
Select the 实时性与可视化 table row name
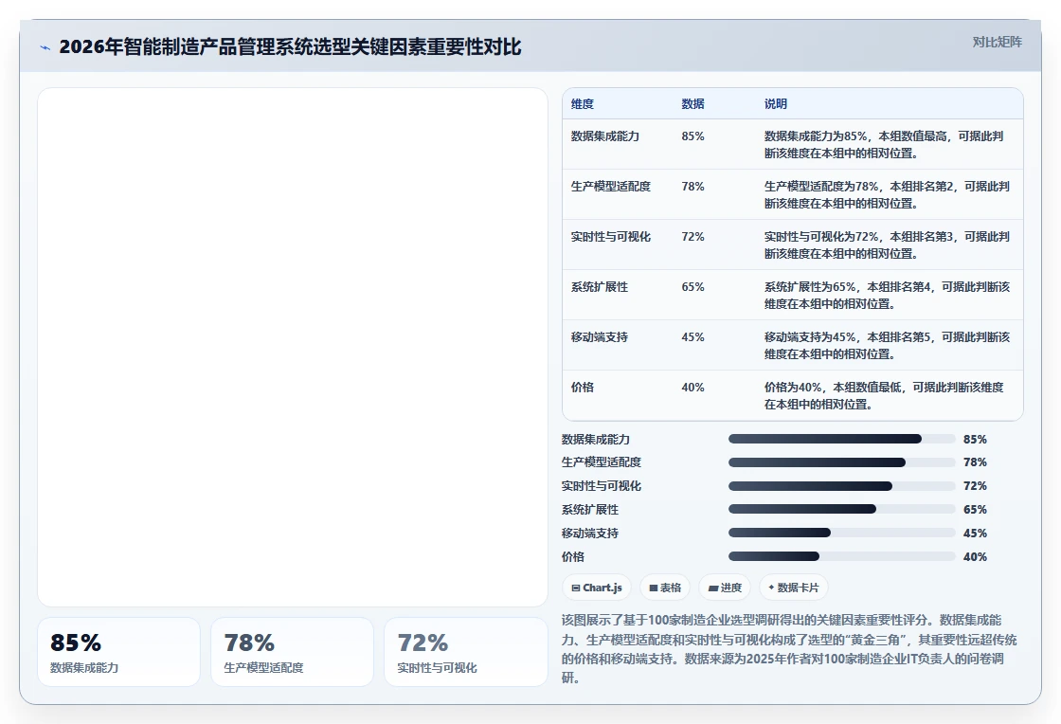point(610,236)
